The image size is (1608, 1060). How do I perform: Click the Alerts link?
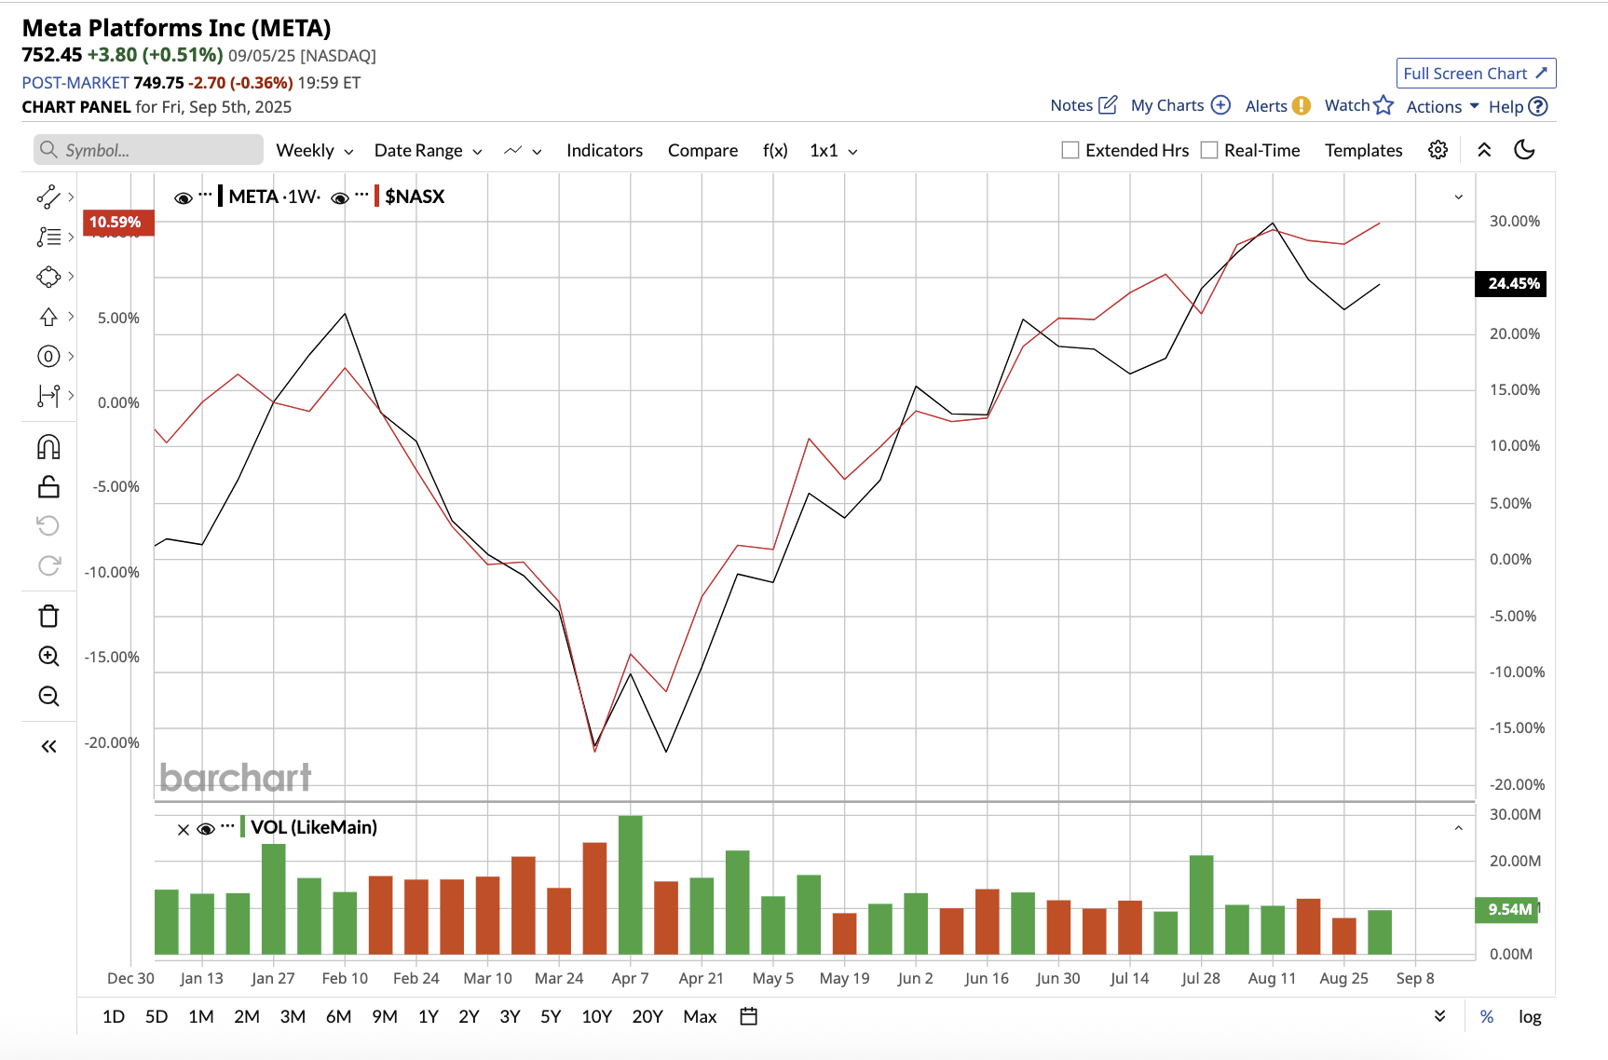click(1266, 106)
